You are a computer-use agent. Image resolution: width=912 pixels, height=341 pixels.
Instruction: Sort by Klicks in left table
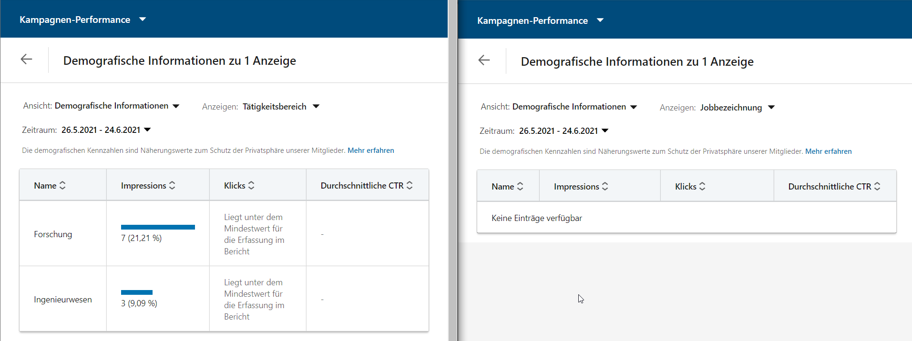pos(239,186)
